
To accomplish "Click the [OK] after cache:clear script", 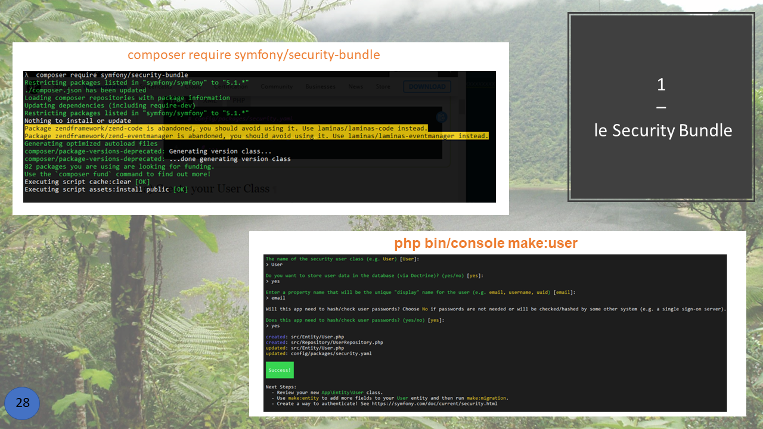I will (x=142, y=182).
